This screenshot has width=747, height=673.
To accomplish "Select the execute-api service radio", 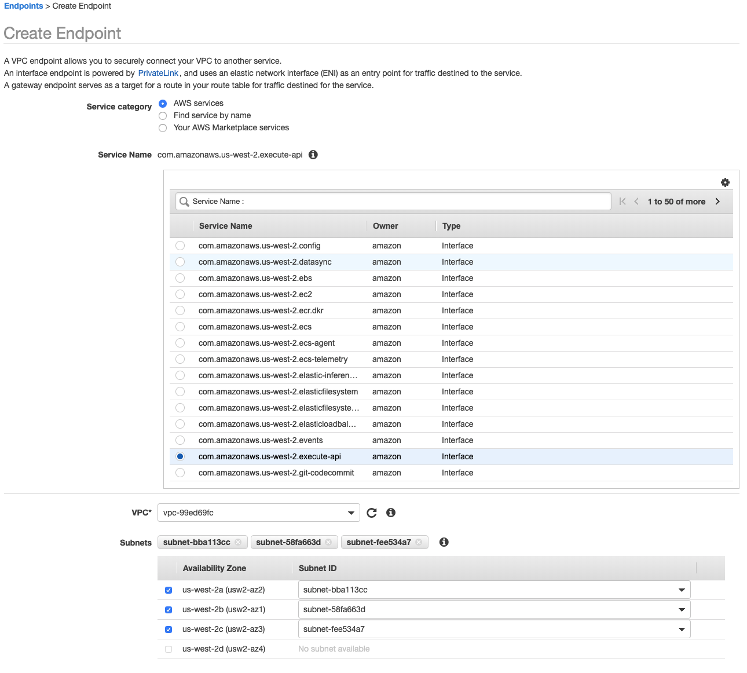I will (x=180, y=456).
